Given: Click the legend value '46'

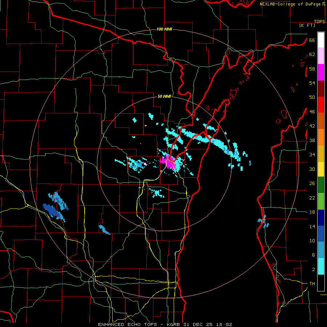Looking at the screenshot, I should (x=312, y=112).
